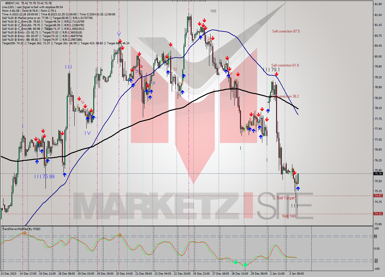The image size is (385, 277).
Task: Click the 'Sell correction 61.8' label
Action: coord(285,65)
